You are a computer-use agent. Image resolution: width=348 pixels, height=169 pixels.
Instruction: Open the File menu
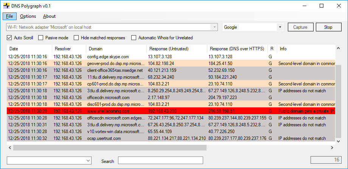9,16
